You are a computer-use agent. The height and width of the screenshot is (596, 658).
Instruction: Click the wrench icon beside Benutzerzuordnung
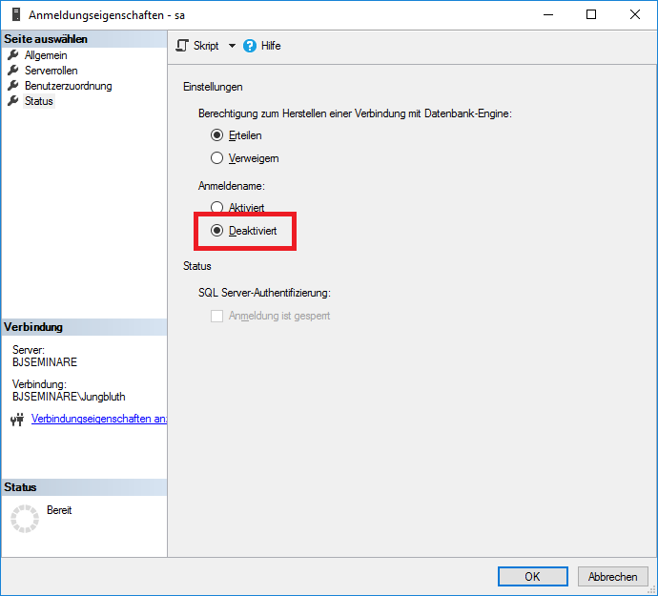point(13,86)
